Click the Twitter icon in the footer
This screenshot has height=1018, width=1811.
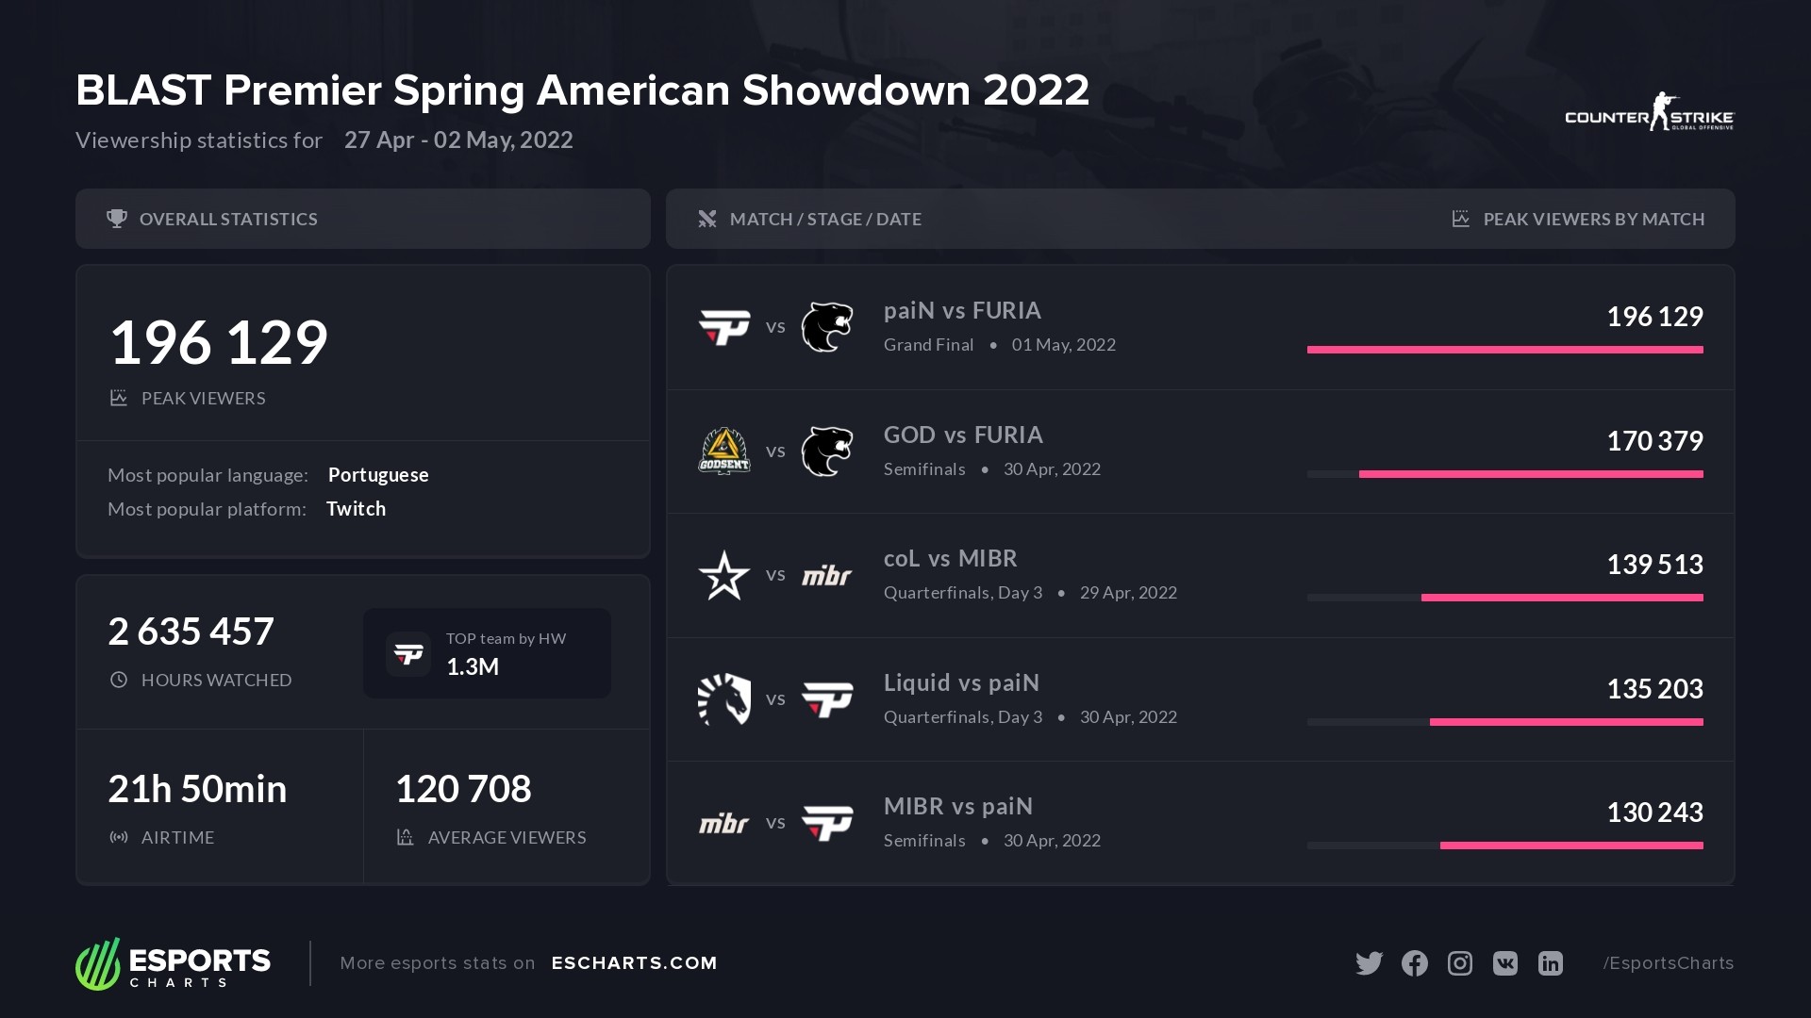click(1369, 962)
